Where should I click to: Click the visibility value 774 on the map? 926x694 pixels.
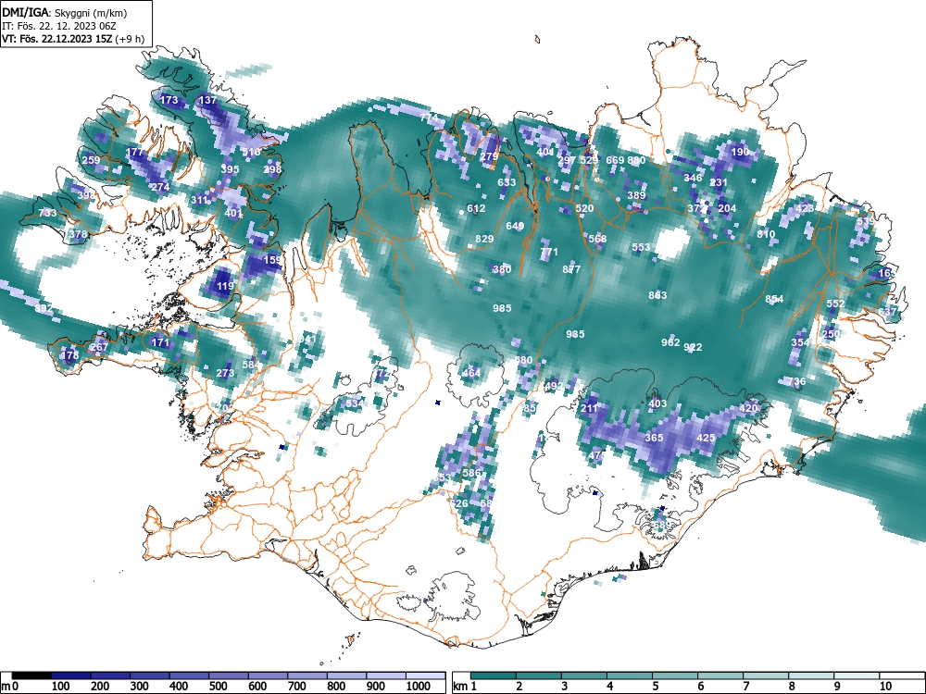pyautogui.click(x=430, y=118)
